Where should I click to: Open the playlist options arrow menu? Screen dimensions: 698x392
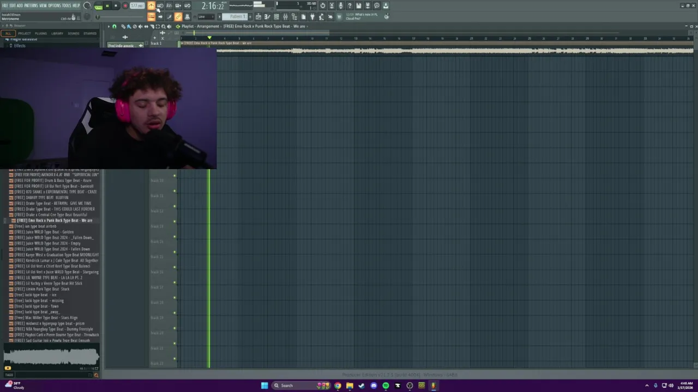click(x=109, y=27)
